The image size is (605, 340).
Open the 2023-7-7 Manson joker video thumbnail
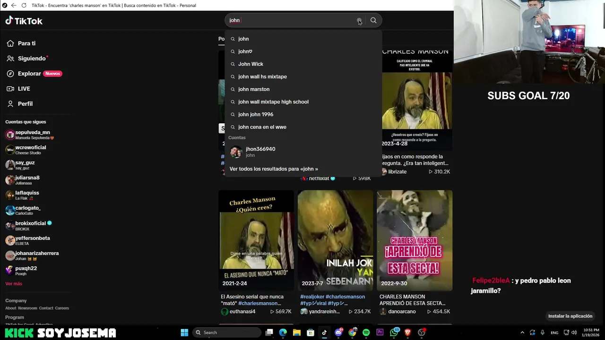(x=335, y=240)
